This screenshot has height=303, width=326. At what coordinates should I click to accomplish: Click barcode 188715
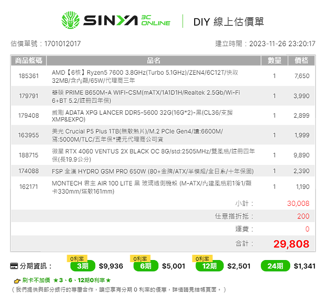tap(29, 155)
